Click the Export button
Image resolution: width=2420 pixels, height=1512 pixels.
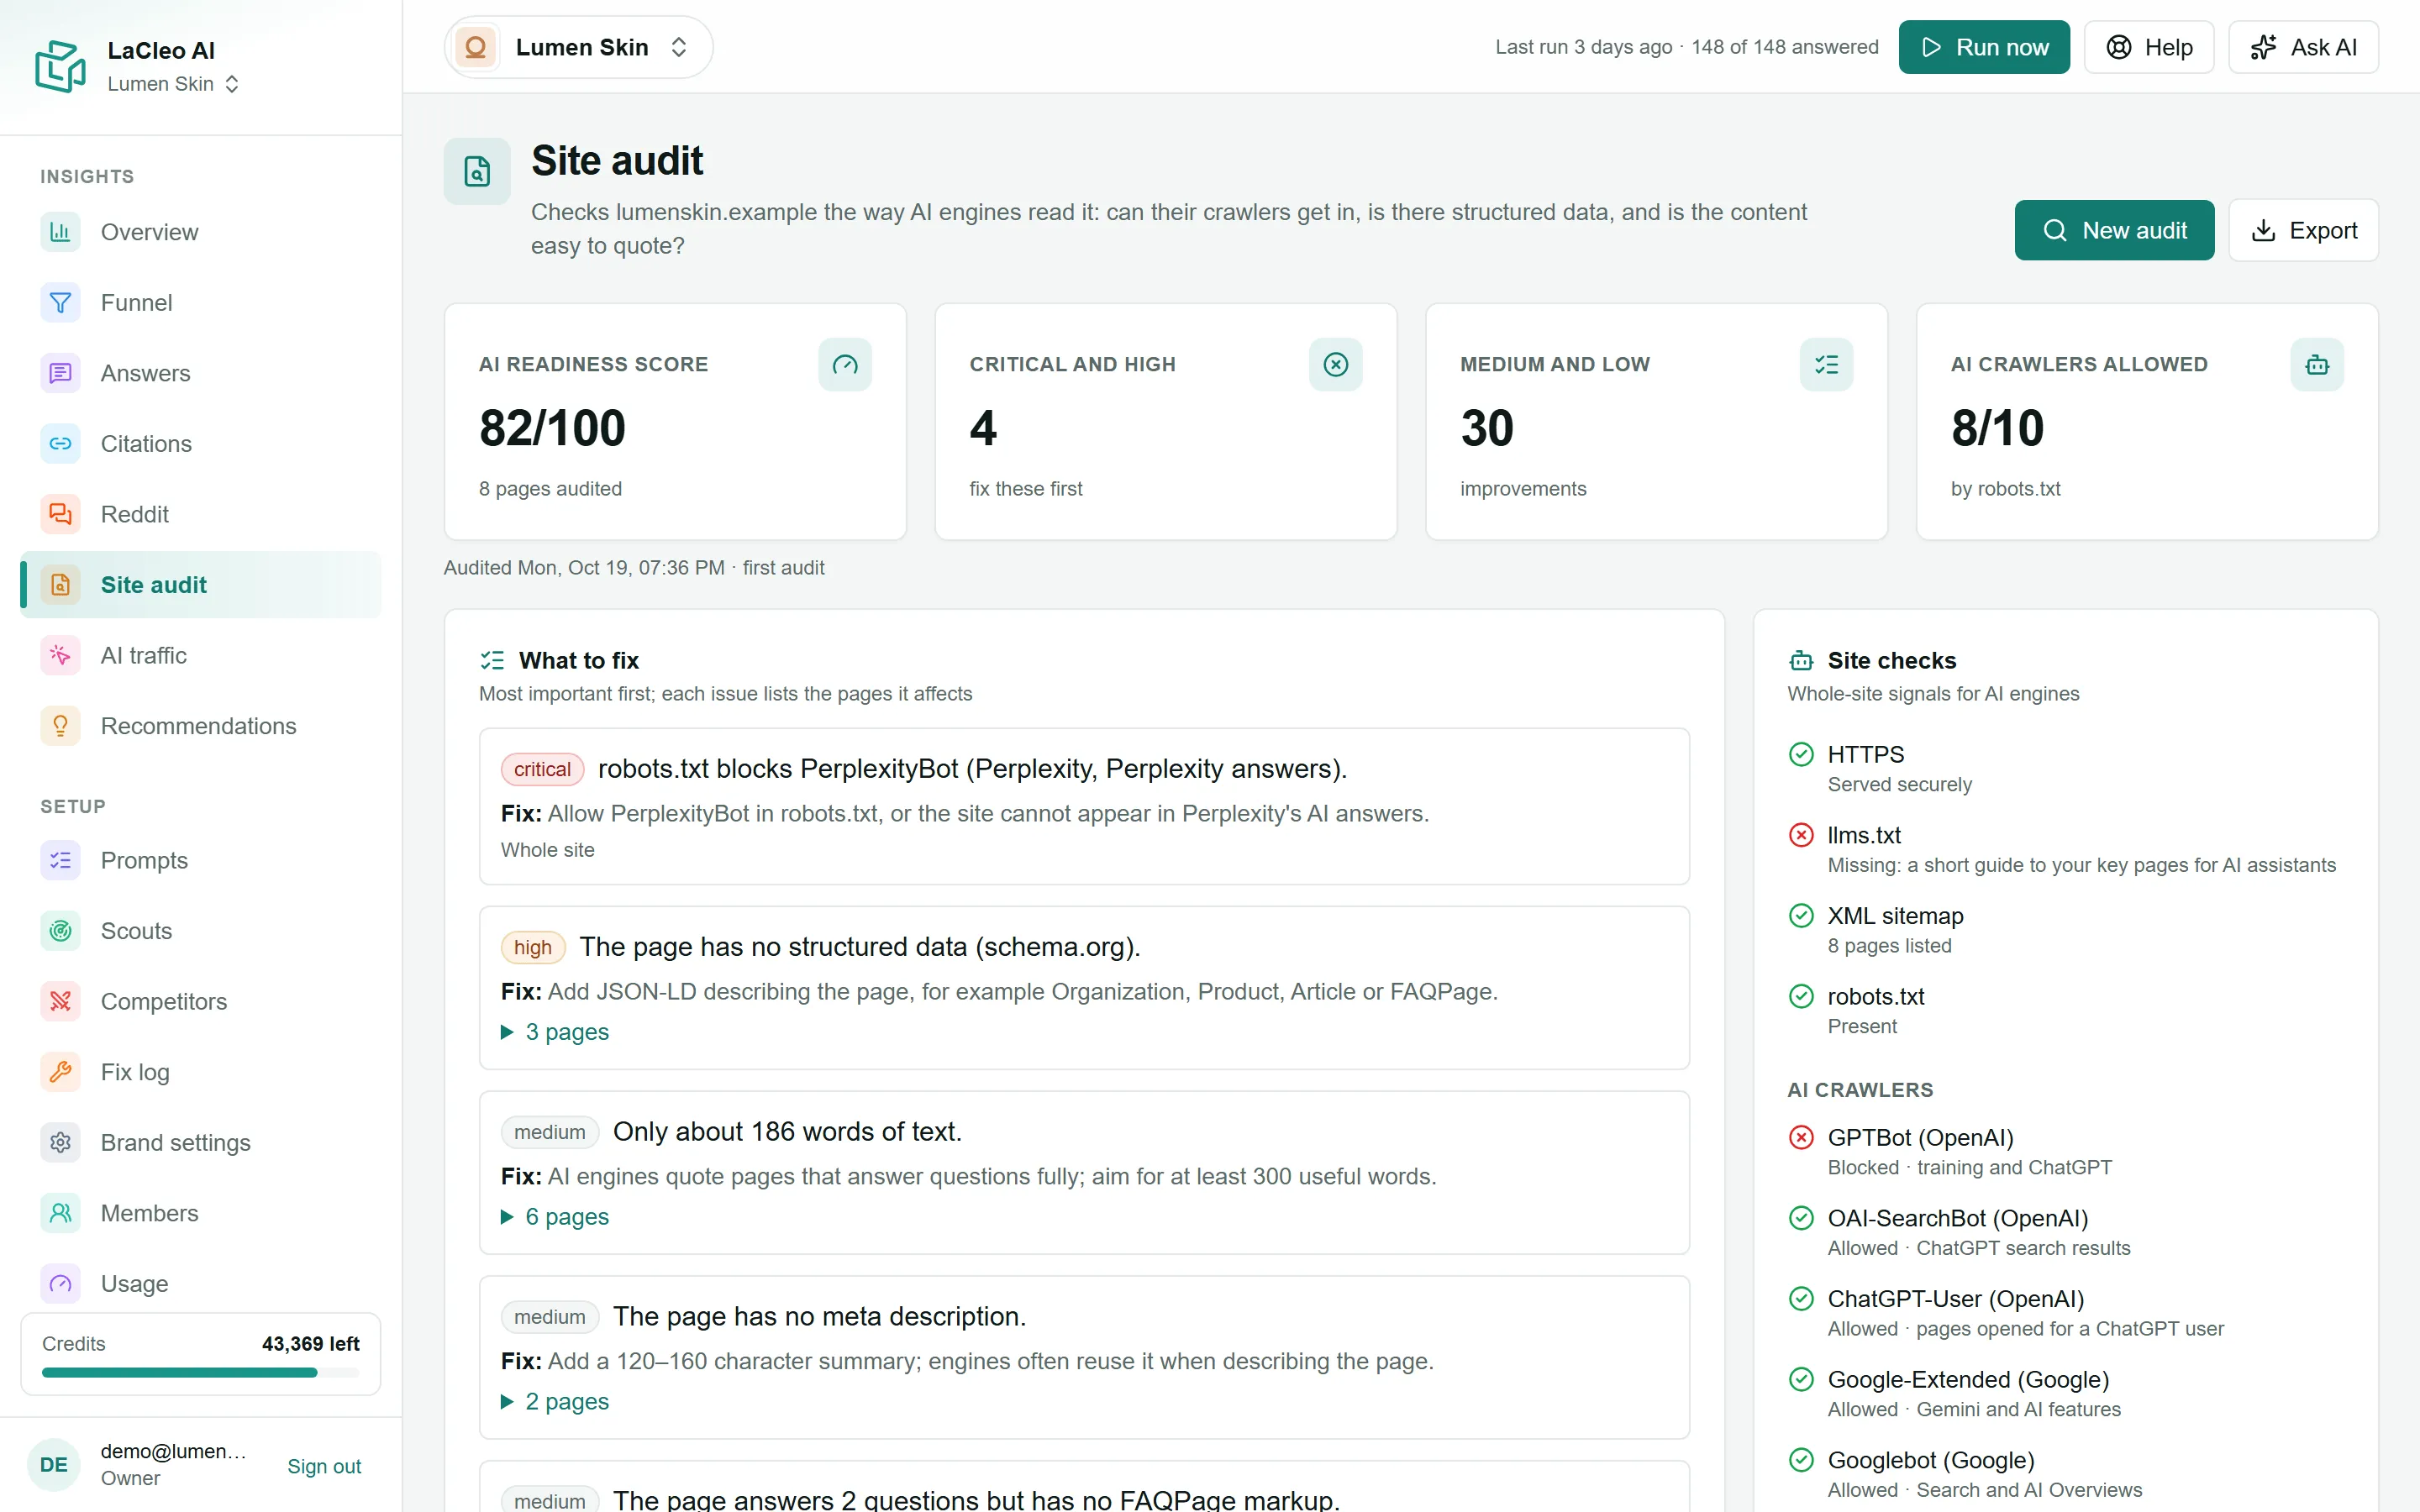tap(2303, 230)
